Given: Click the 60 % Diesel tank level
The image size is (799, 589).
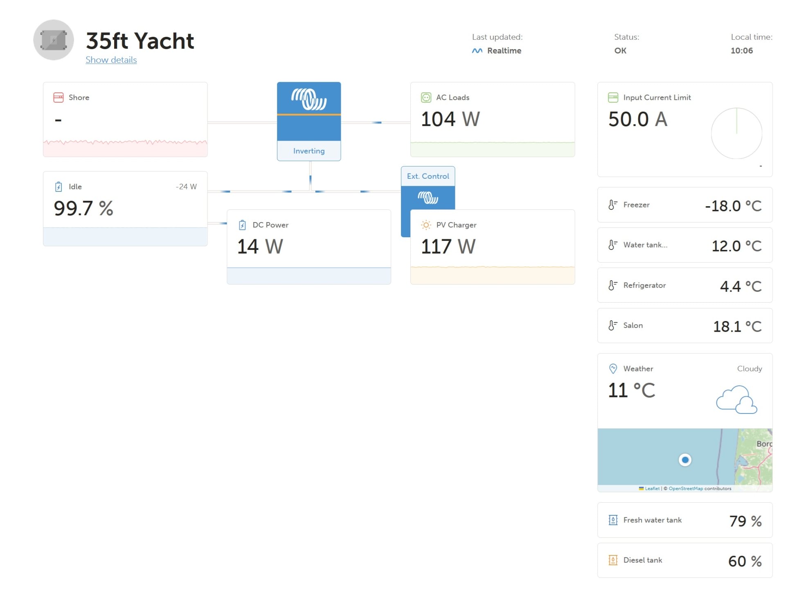Looking at the screenshot, I should pos(745,561).
